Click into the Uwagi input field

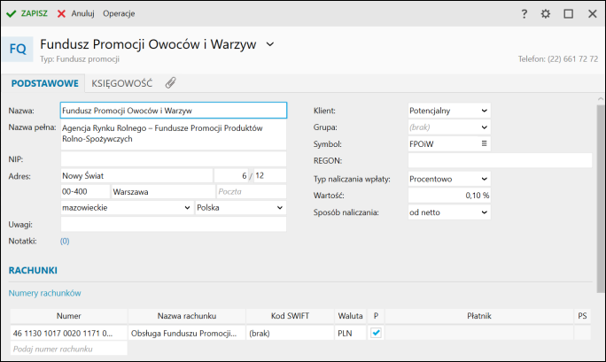[174, 224]
